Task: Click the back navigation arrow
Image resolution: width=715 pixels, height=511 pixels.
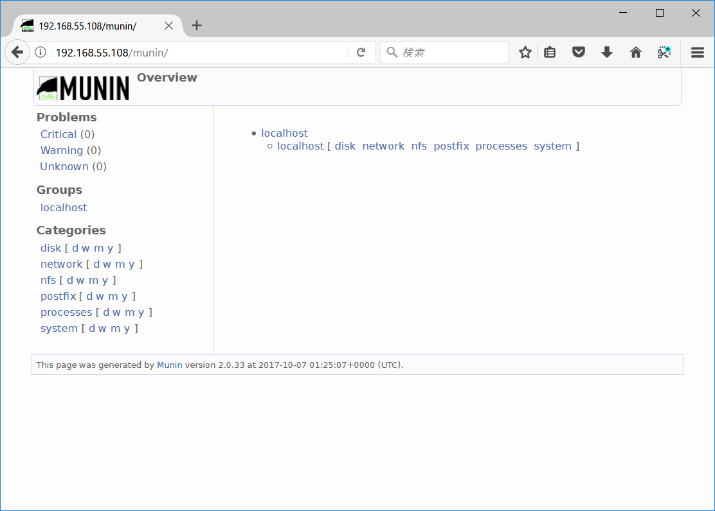Action: click(17, 52)
